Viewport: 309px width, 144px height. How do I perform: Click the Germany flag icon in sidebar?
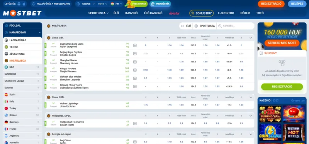6,122
